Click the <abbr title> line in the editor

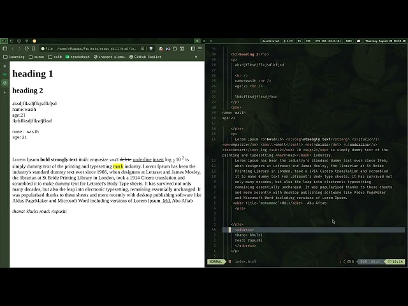(x=279, y=203)
